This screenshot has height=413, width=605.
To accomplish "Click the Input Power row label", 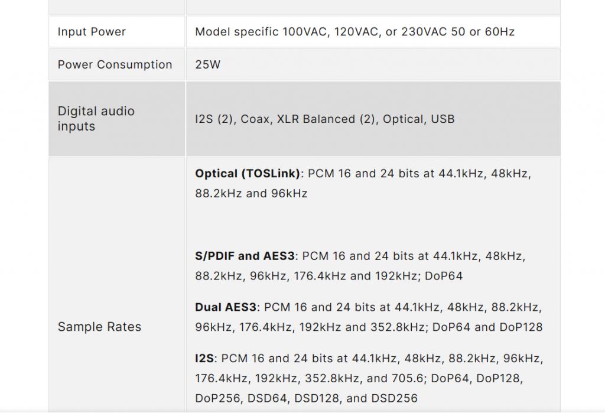I will 92,32.
